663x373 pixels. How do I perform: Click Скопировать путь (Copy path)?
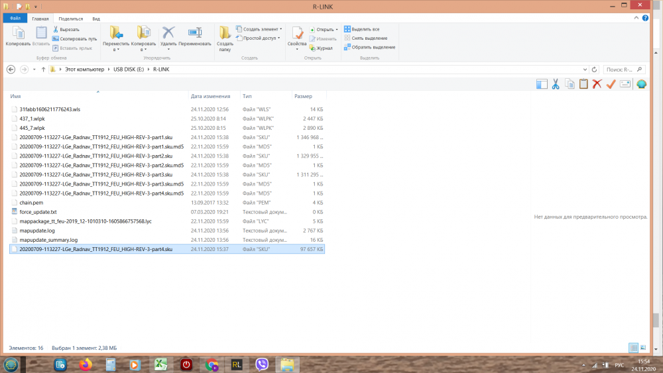74,39
